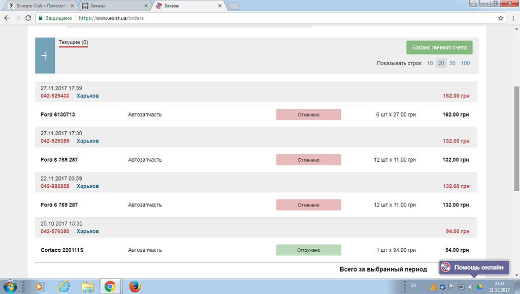520x294 pixels.
Task: Click the Отгружено status for Corteco 220111S
Action: tap(308, 250)
